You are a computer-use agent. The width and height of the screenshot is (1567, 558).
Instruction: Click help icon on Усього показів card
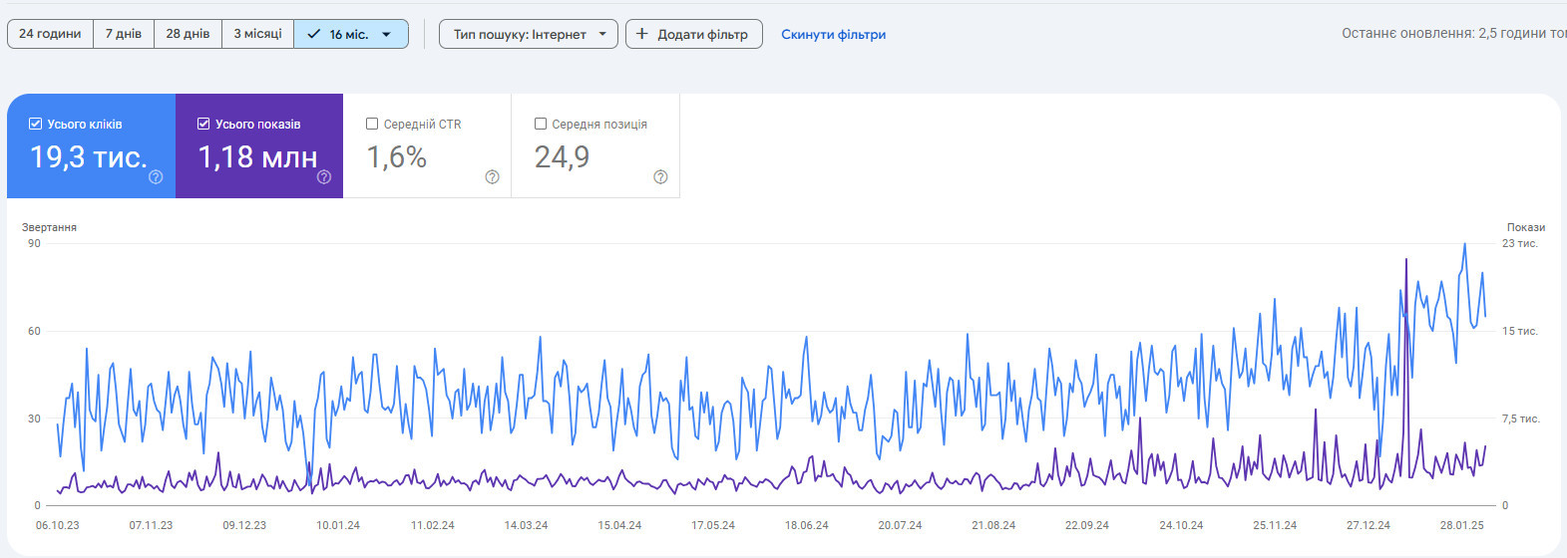324,177
